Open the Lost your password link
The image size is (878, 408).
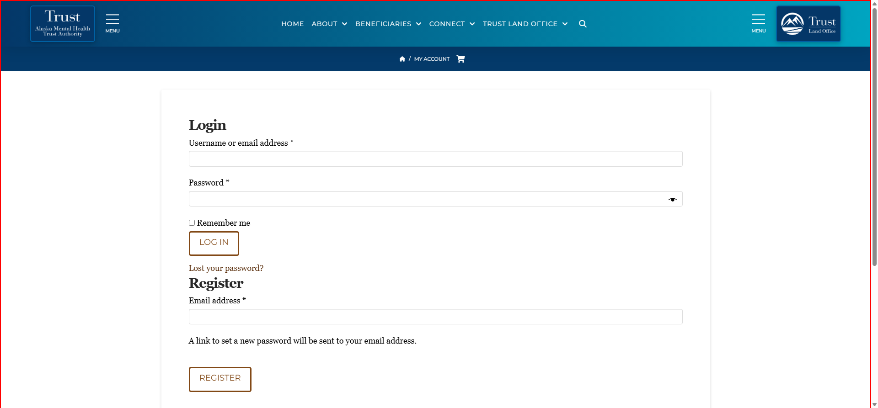pos(226,268)
